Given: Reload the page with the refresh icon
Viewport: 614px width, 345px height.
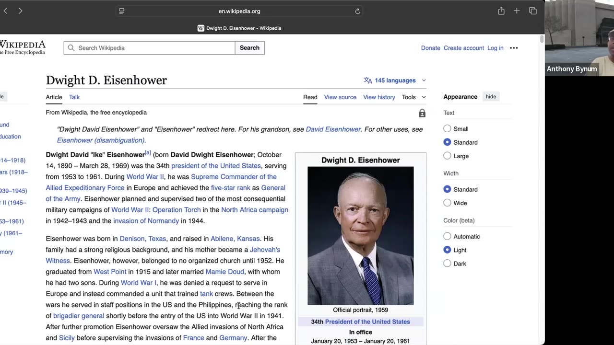Looking at the screenshot, I should pos(357,11).
